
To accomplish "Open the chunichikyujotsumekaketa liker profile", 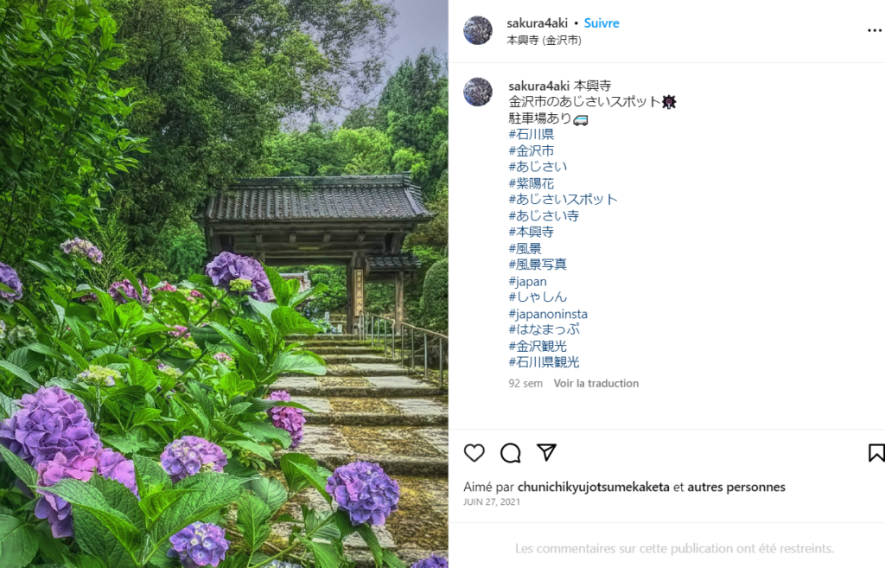I will coord(593,487).
